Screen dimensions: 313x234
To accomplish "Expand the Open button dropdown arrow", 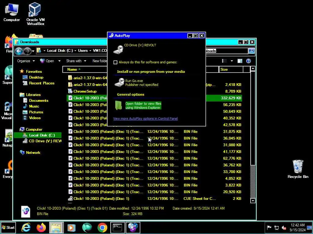I will 59,61.
